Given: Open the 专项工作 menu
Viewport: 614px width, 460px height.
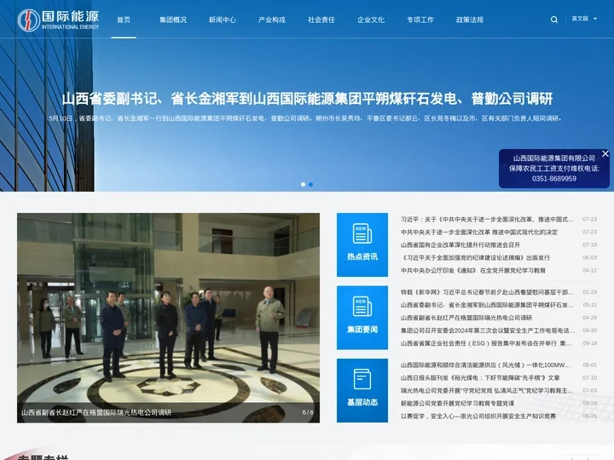Looking at the screenshot, I should [420, 20].
